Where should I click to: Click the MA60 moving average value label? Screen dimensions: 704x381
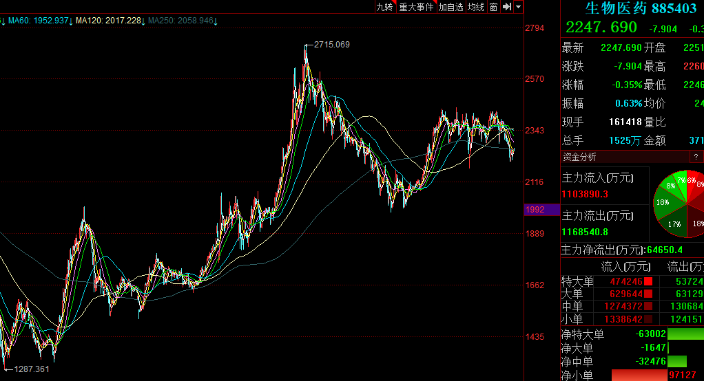tap(41, 21)
